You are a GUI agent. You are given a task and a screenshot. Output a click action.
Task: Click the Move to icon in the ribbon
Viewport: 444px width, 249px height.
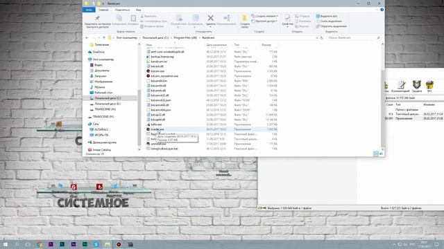(179, 19)
